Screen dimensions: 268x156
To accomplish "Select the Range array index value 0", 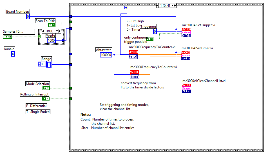I will click(43, 64).
